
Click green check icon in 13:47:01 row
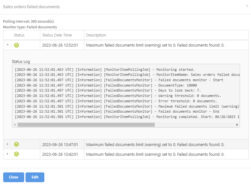click(17, 144)
